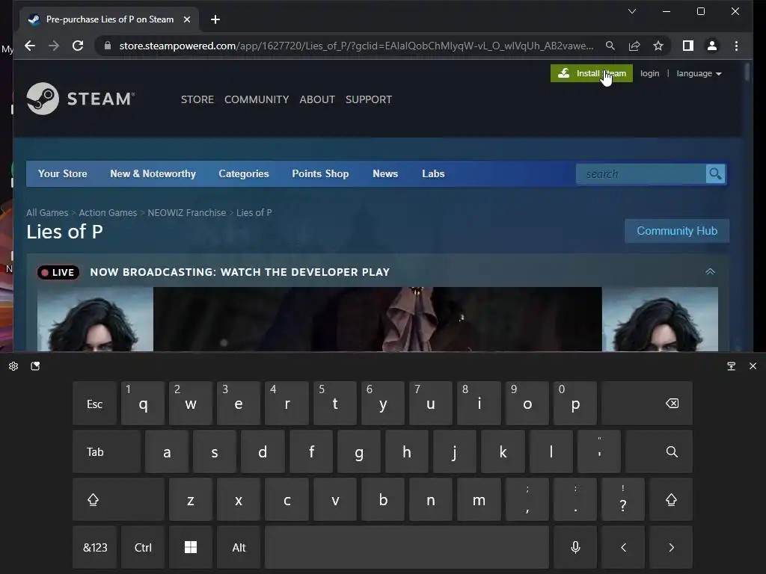The height and width of the screenshot is (574, 766).
Task: Tap the letter p key
Action: pos(575,404)
